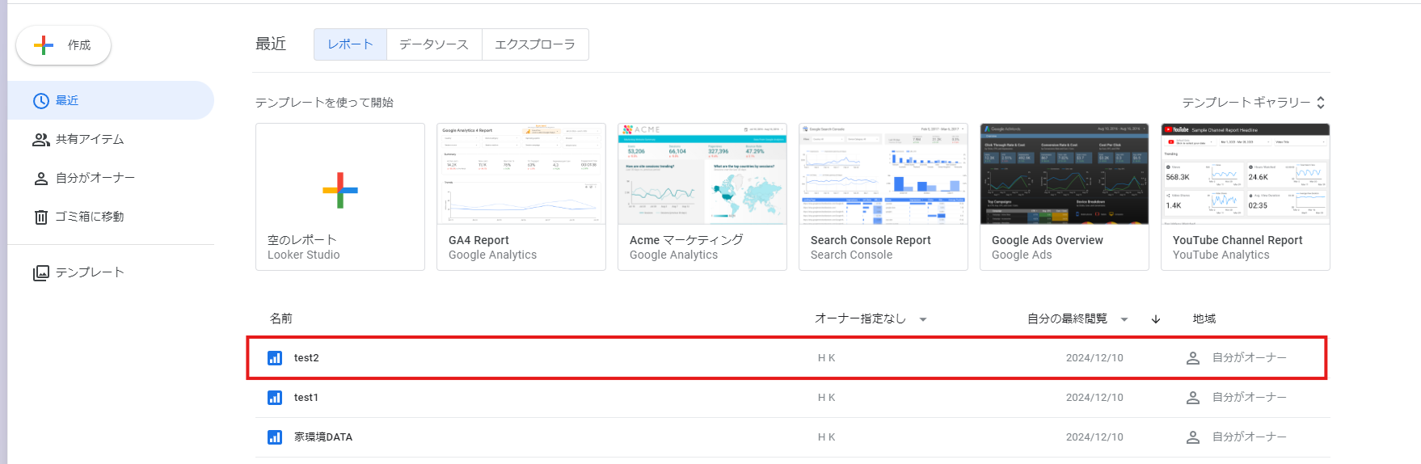Click the clock icon beside 最近
This screenshot has width=1421, height=464.
tap(41, 100)
